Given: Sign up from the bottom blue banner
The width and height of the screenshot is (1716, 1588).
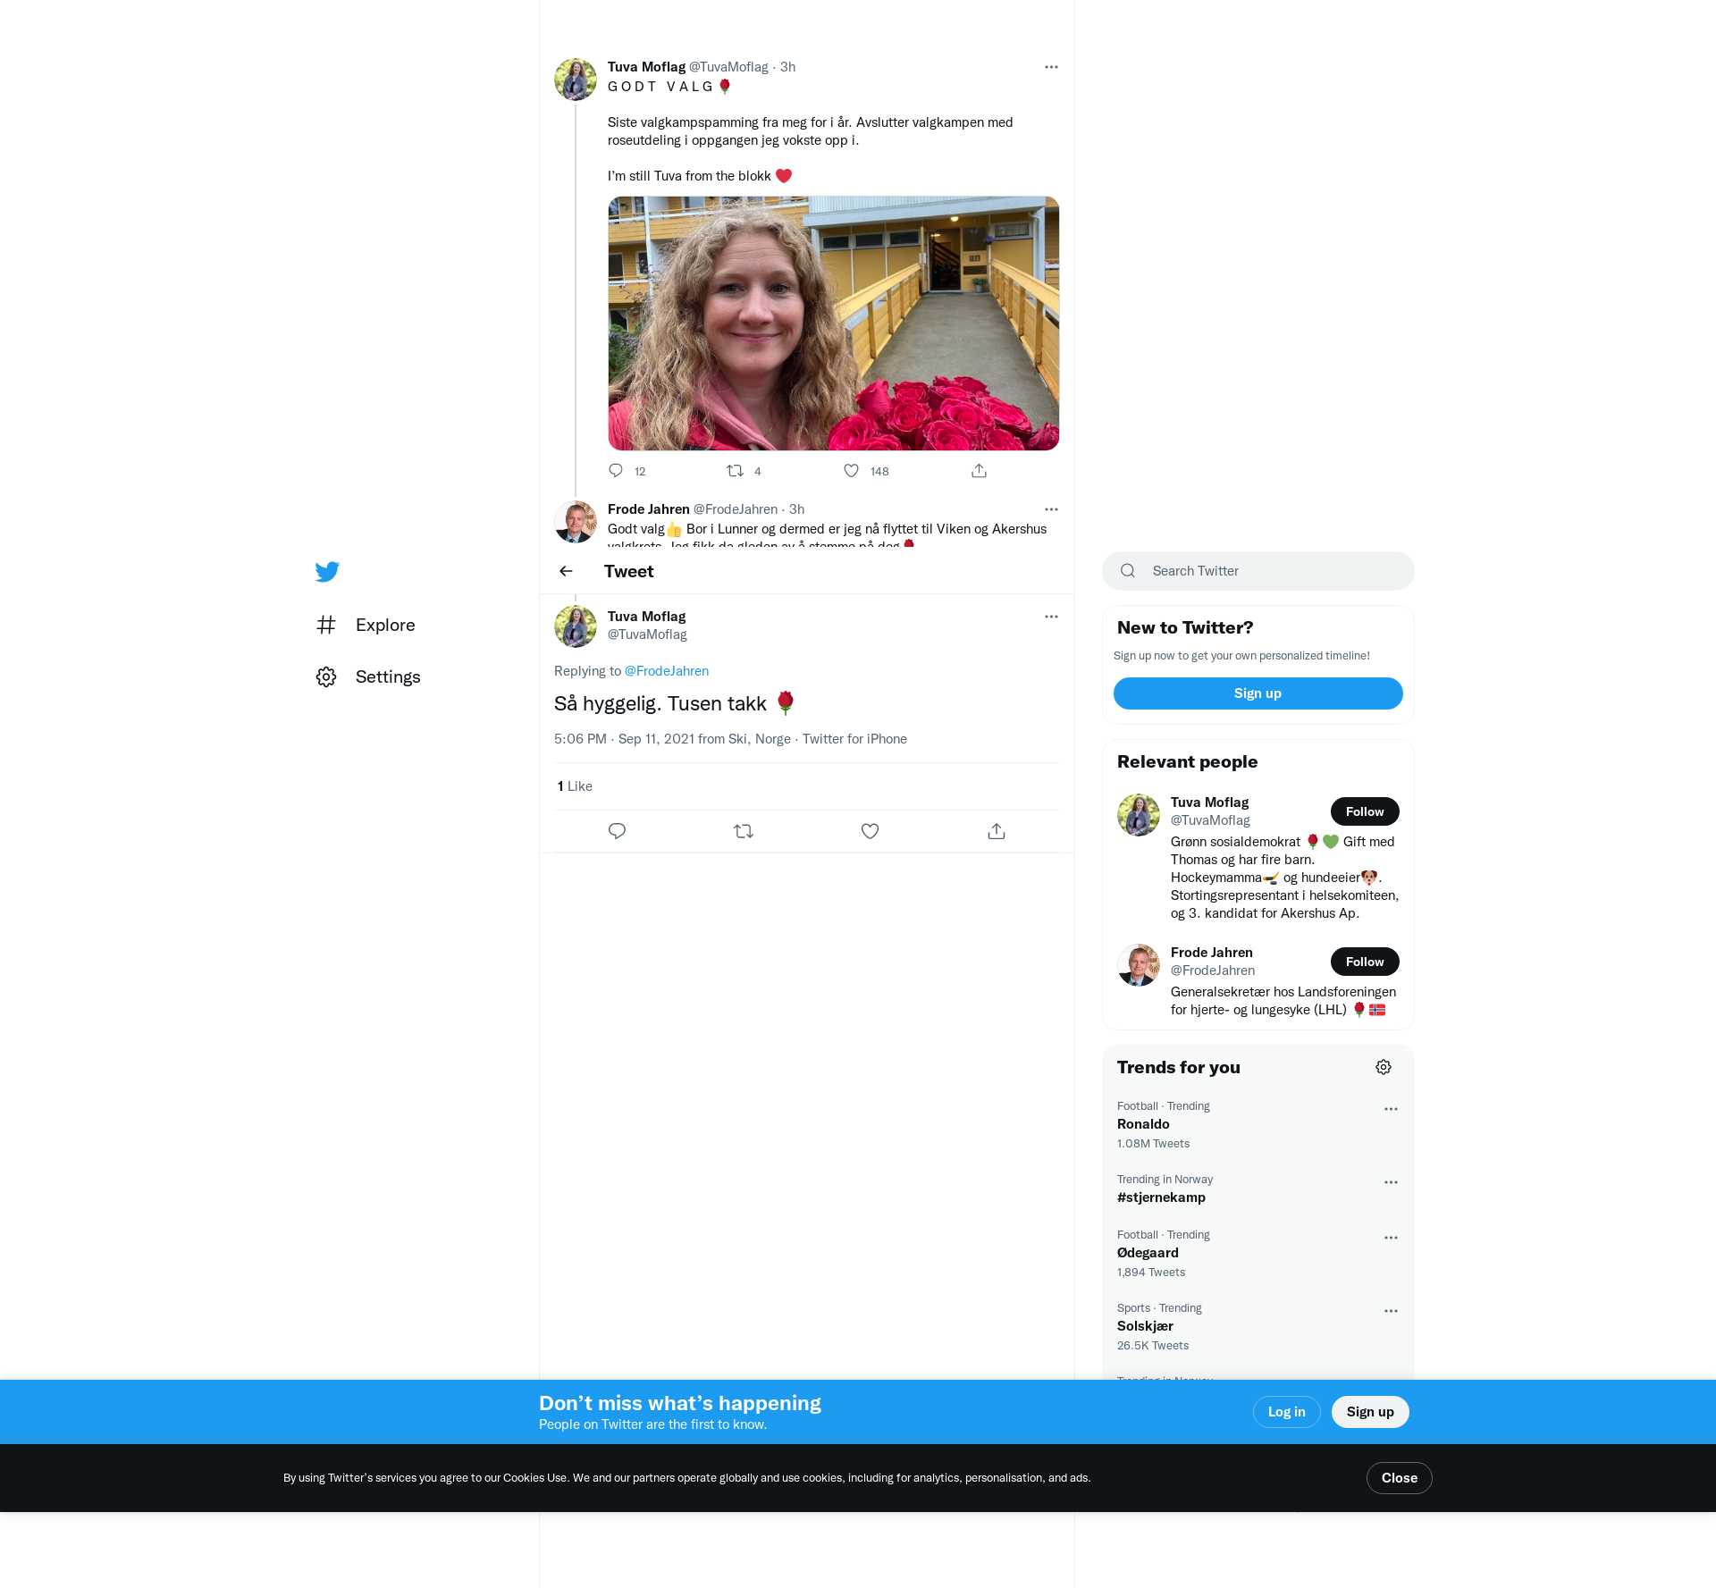Looking at the screenshot, I should (1370, 1412).
